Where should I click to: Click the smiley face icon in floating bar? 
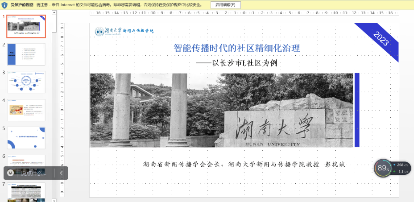pos(12,173)
